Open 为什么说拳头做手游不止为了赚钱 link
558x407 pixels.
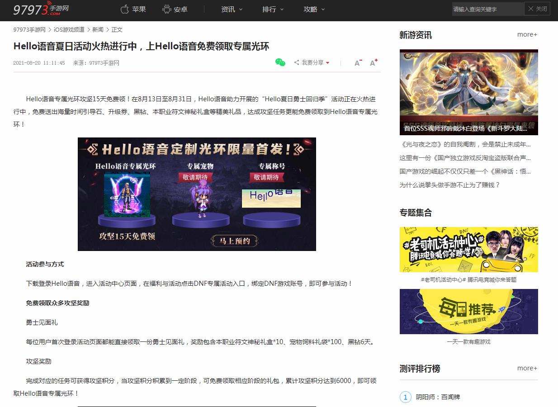pos(450,185)
